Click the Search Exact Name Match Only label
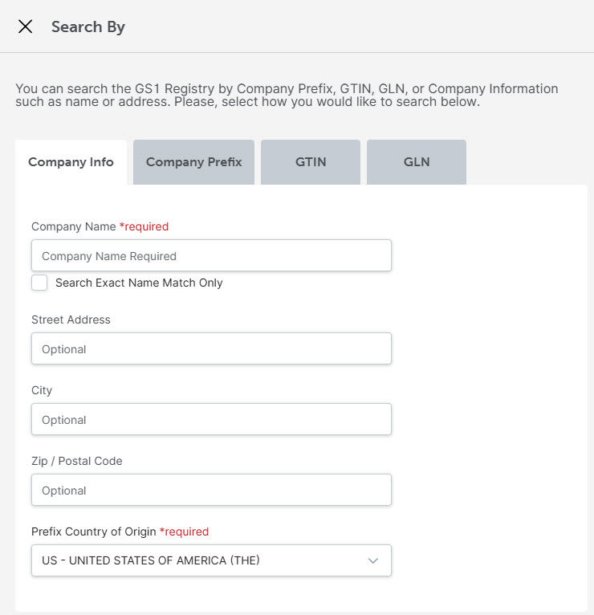 pos(139,283)
